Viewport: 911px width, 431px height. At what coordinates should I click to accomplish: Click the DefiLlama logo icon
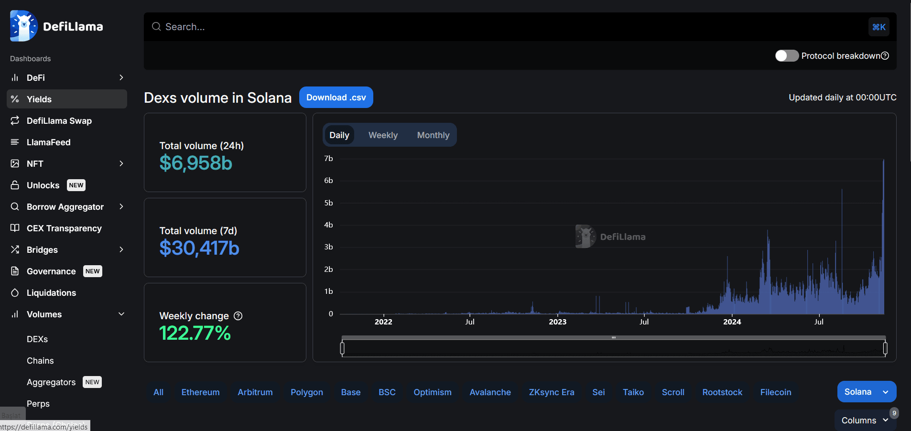pyautogui.click(x=23, y=26)
